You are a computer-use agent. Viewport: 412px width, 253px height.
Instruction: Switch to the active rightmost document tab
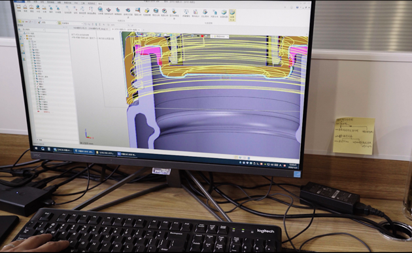tap(126, 29)
